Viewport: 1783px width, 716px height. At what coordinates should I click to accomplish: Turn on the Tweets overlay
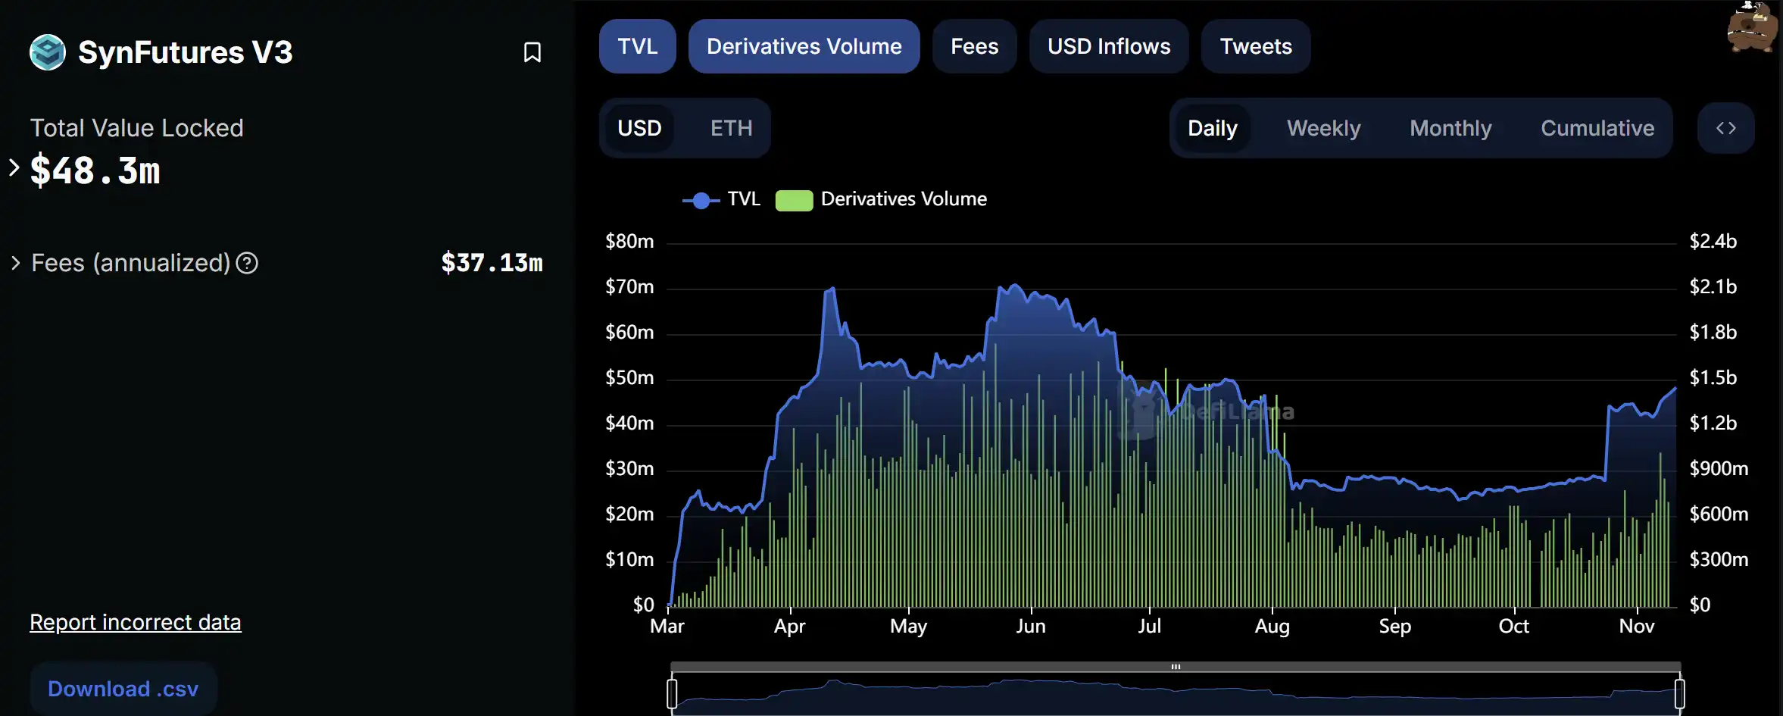(x=1255, y=46)
